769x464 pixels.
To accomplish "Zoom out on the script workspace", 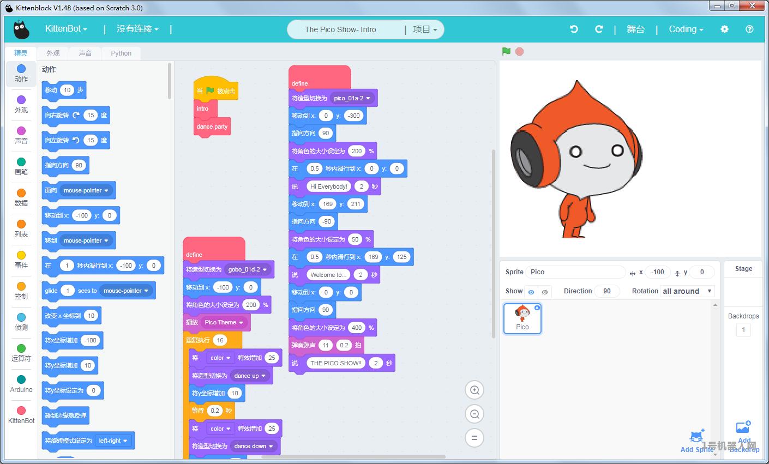I will coord(474,414).
